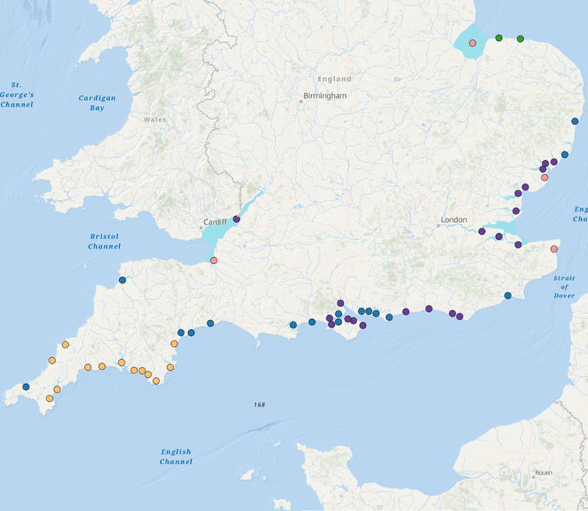Click the northernmost blue marker on east coast
Viewport: 588px width, 511px height.
tap(575, 121)
